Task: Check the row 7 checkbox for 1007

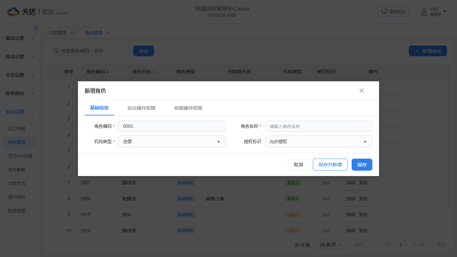Action: (x=53, y=183)
